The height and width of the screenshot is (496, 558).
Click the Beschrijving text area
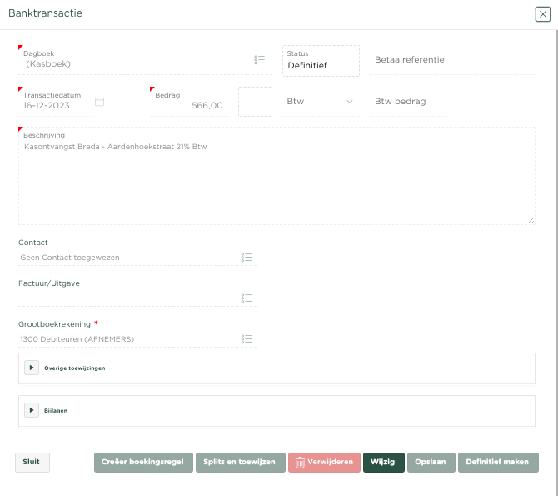coord(277,176)
